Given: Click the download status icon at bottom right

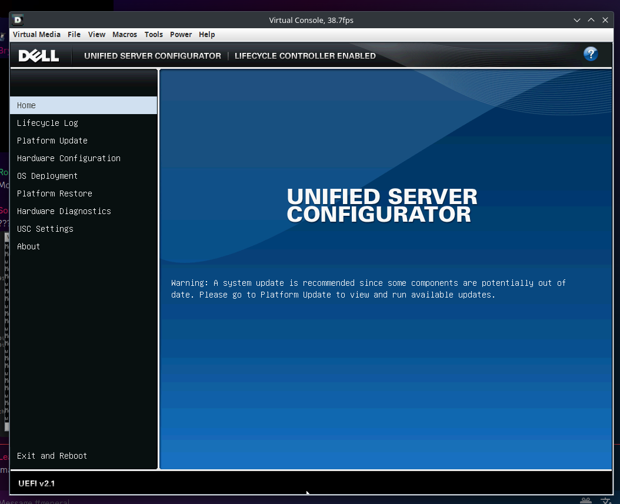Looking at the screenshot, I should [605, 500].
